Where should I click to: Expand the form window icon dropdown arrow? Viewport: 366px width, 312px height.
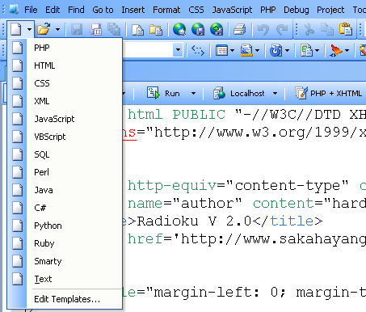click(232, 50)
